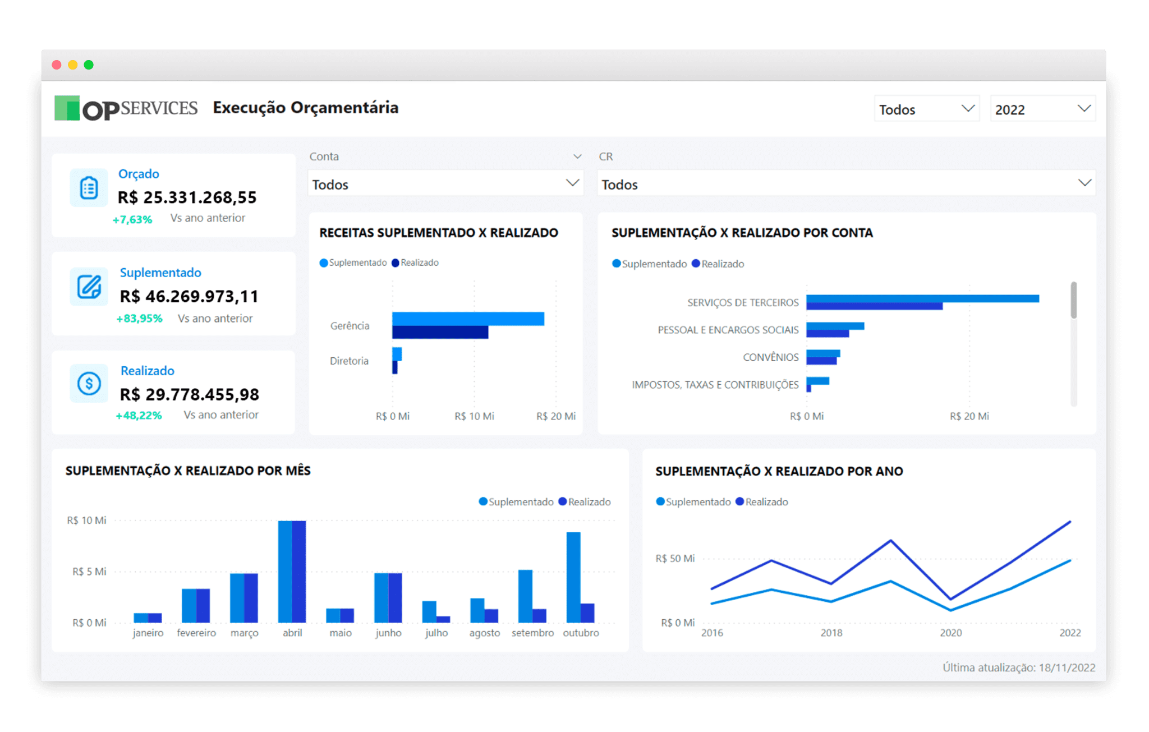Open the CR dropdown showing Todos
1149x732 pixels.
coord(846,183)
